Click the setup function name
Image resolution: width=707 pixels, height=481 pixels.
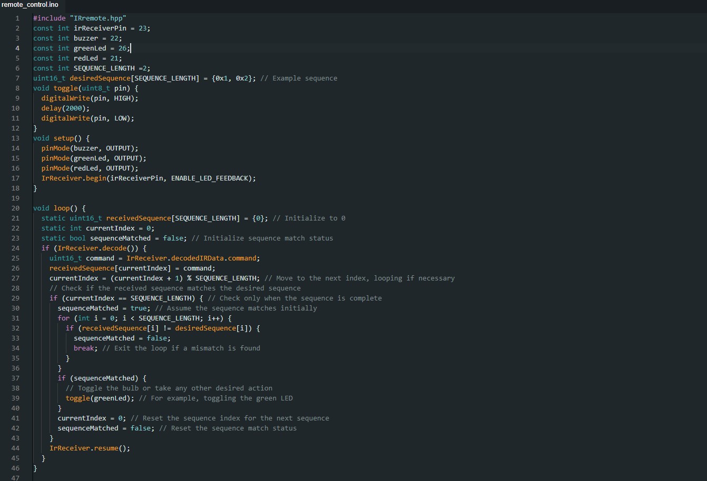64,138
